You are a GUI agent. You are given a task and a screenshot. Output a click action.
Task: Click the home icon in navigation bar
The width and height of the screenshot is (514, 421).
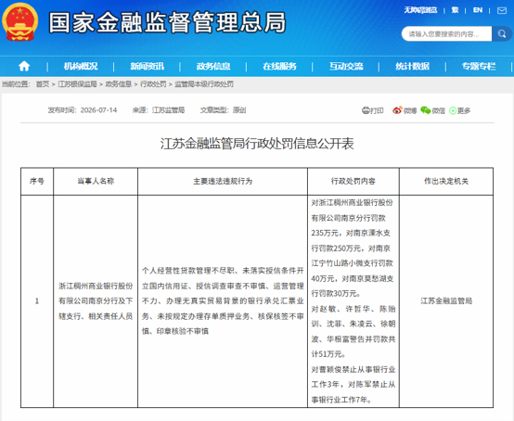(x=24, y=66)
